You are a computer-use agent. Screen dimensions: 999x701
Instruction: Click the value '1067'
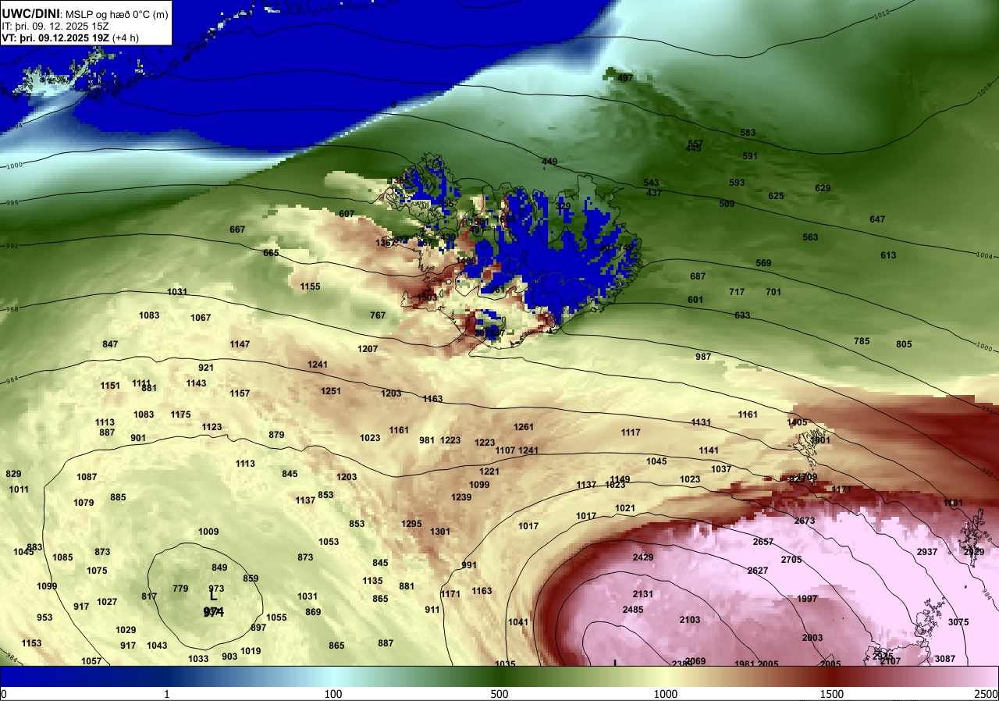201,318
